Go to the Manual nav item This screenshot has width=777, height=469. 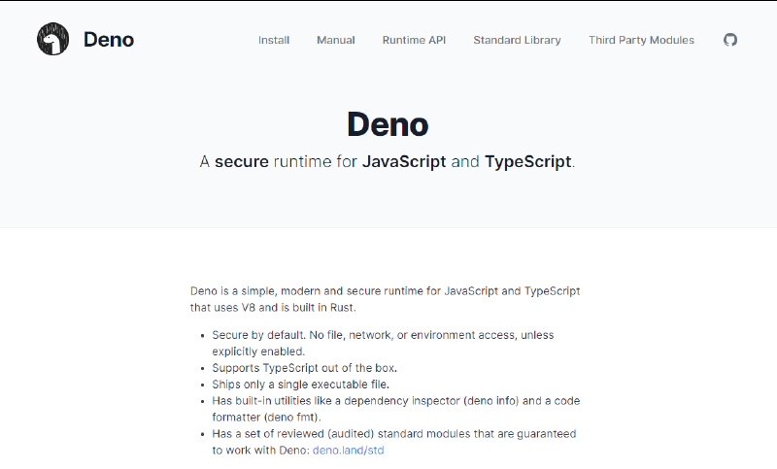point(336,40)
